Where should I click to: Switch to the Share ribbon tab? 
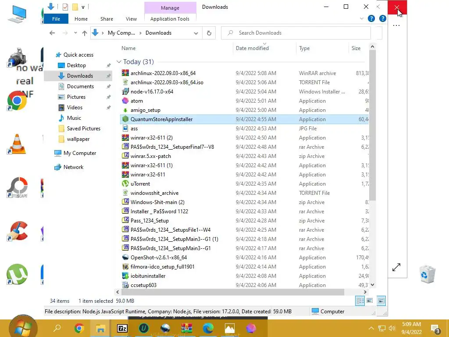pyautogui.click(x=107, y=19)
